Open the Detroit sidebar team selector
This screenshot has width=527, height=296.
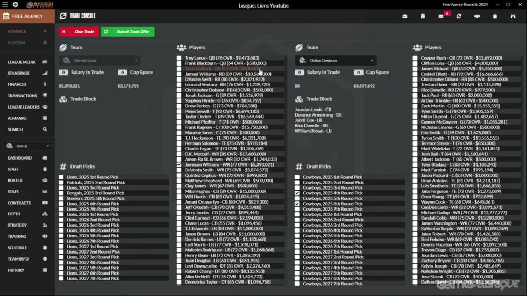coord(27,146)
